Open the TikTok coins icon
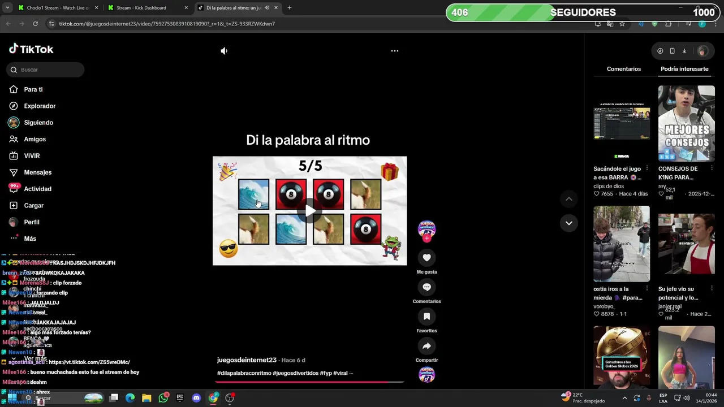 (x=660, y=51)
